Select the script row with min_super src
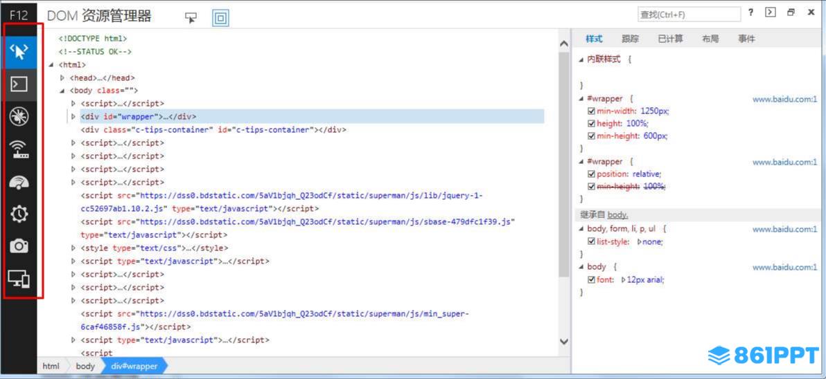 click(274, 320)
